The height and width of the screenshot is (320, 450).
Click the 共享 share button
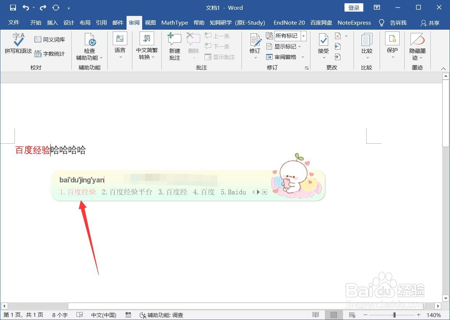point(430,23)
